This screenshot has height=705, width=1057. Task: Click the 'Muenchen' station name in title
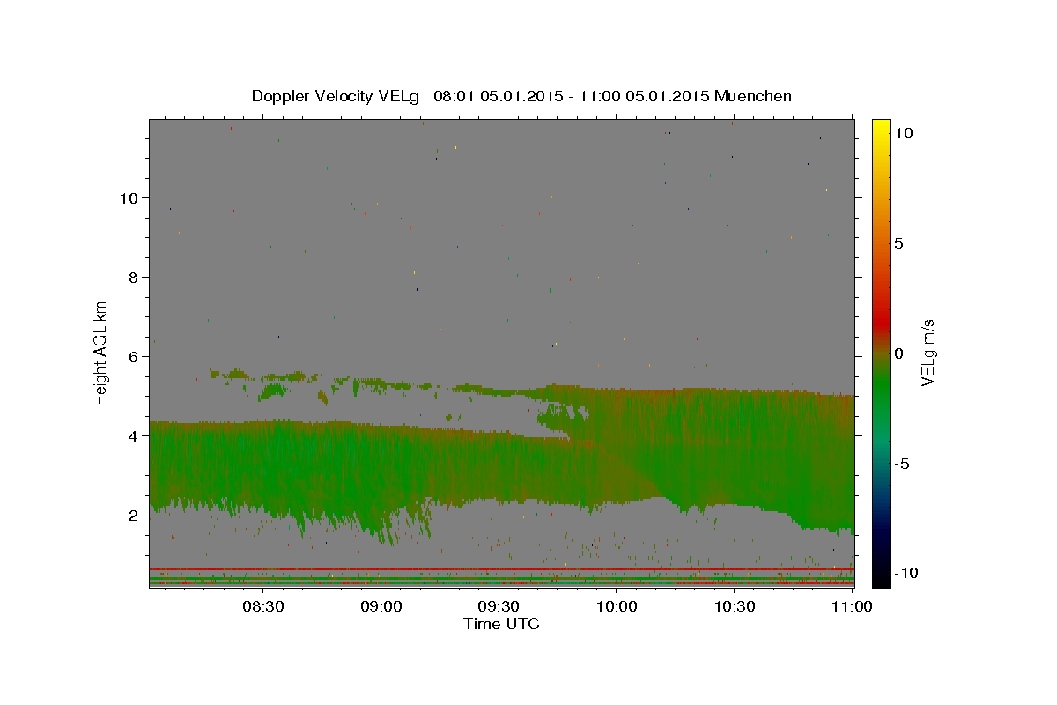point(753,96)
